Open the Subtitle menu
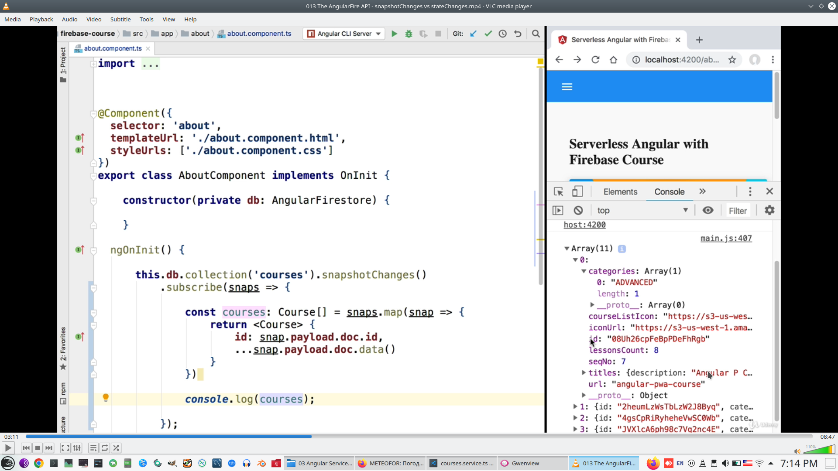The height and width of the screenshot is (471, 838). point(120,19)
